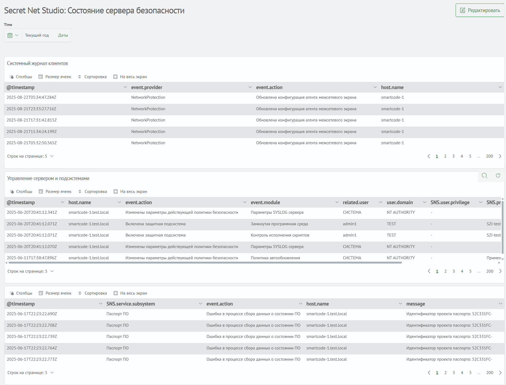
Task: Open rows-per-page dropdown under first table
Action: click(30, 156)
